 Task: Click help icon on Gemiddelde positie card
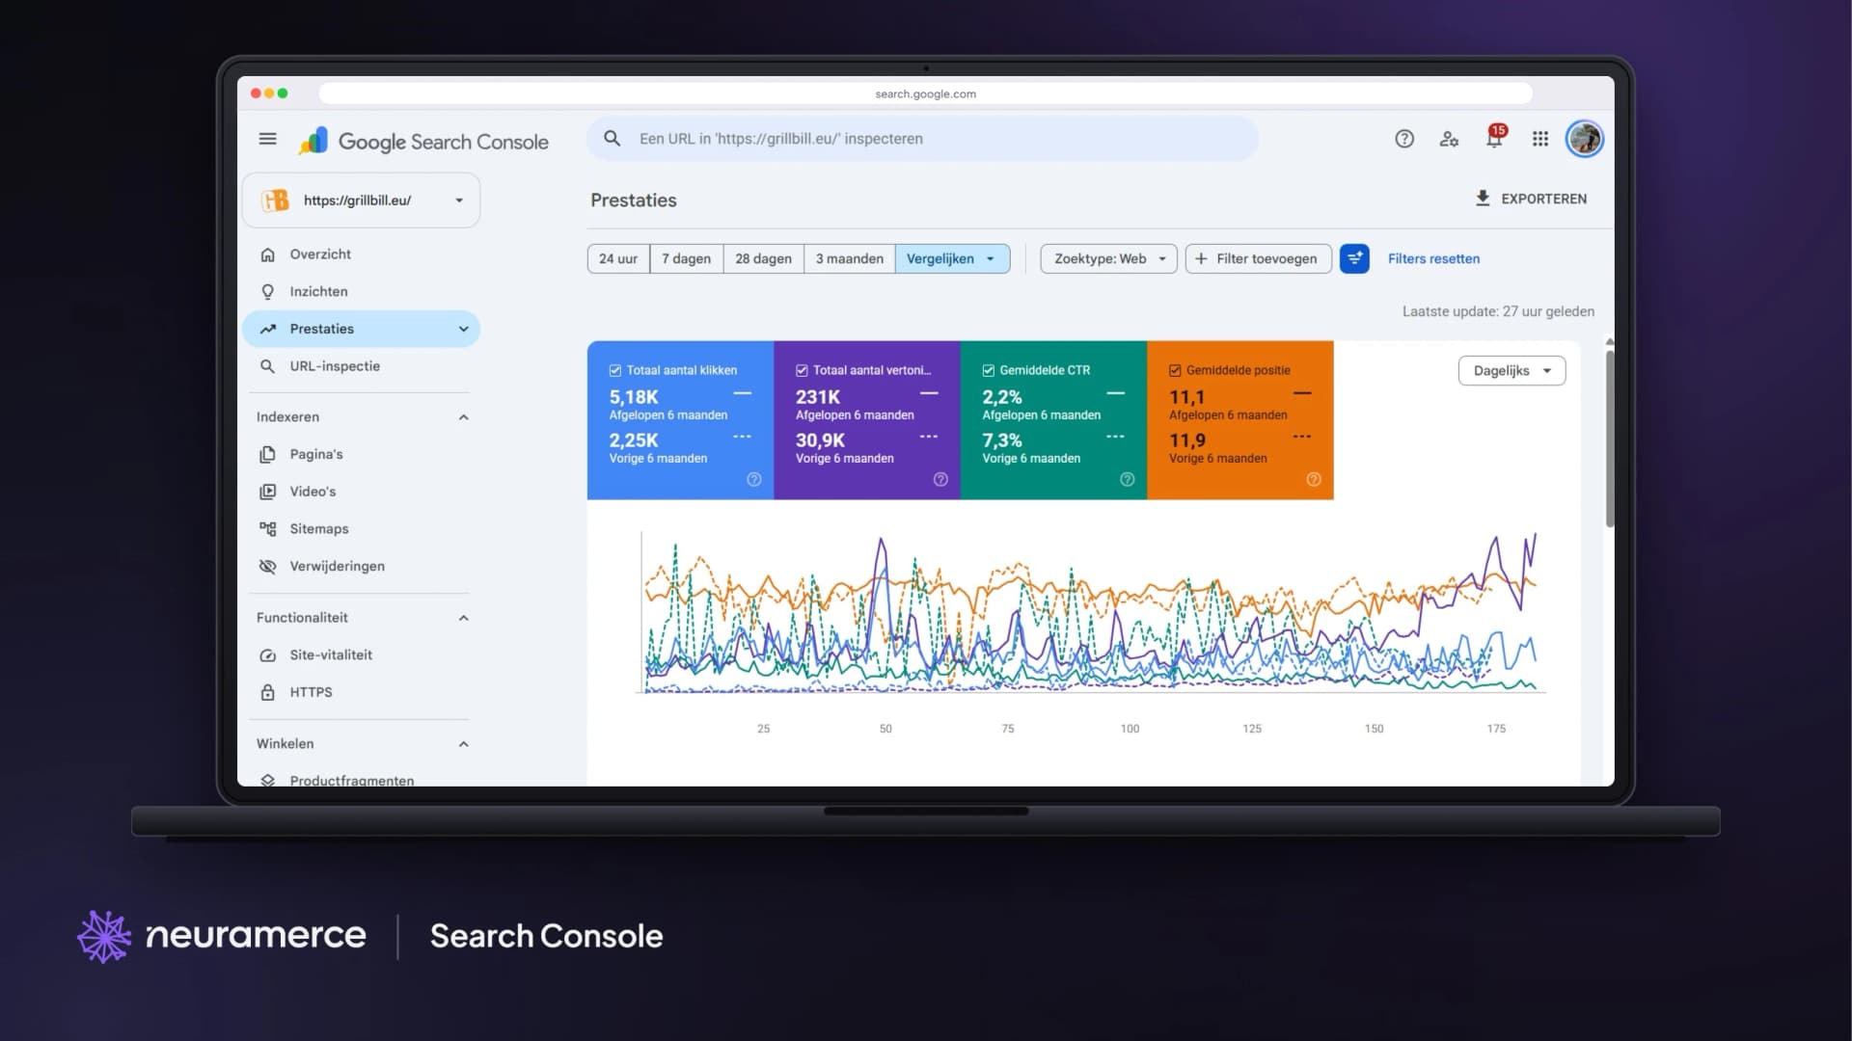(x=1314, y=479)
